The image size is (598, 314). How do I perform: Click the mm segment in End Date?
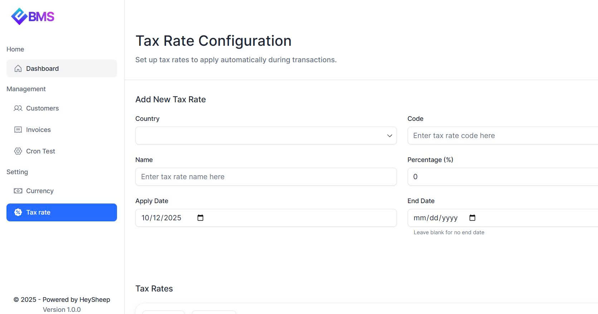coord(420,218)
